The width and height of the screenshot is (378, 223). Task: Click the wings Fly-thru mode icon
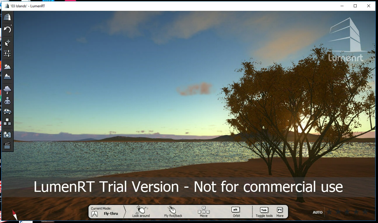(94, 214)
